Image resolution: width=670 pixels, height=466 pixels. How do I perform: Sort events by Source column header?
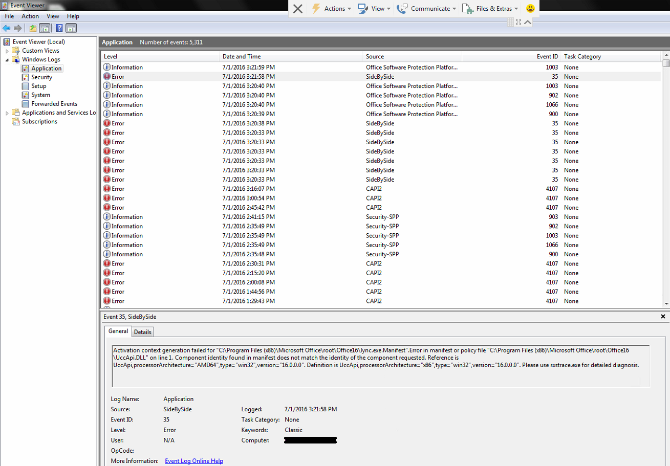pos(412,57)
